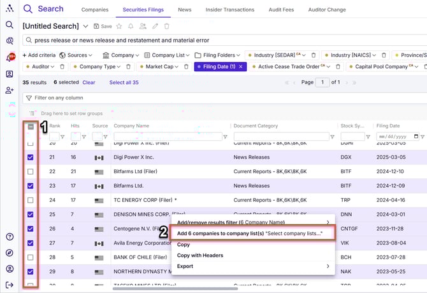Click the filter icon for Document Category column
The height and width of the screenshot is (293, 427).
(332, 136)
